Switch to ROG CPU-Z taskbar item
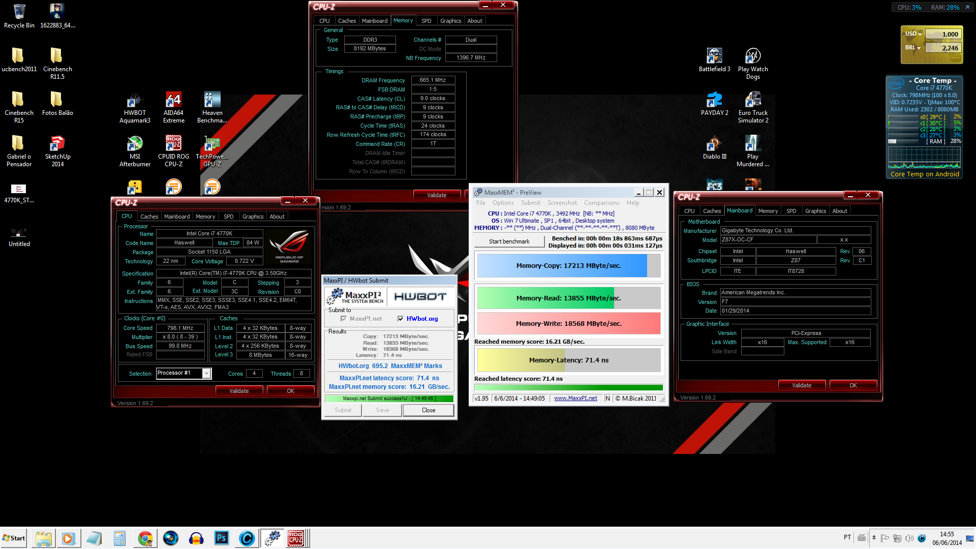This screenshot has height=549, width=976. click(x=296, y=538)
